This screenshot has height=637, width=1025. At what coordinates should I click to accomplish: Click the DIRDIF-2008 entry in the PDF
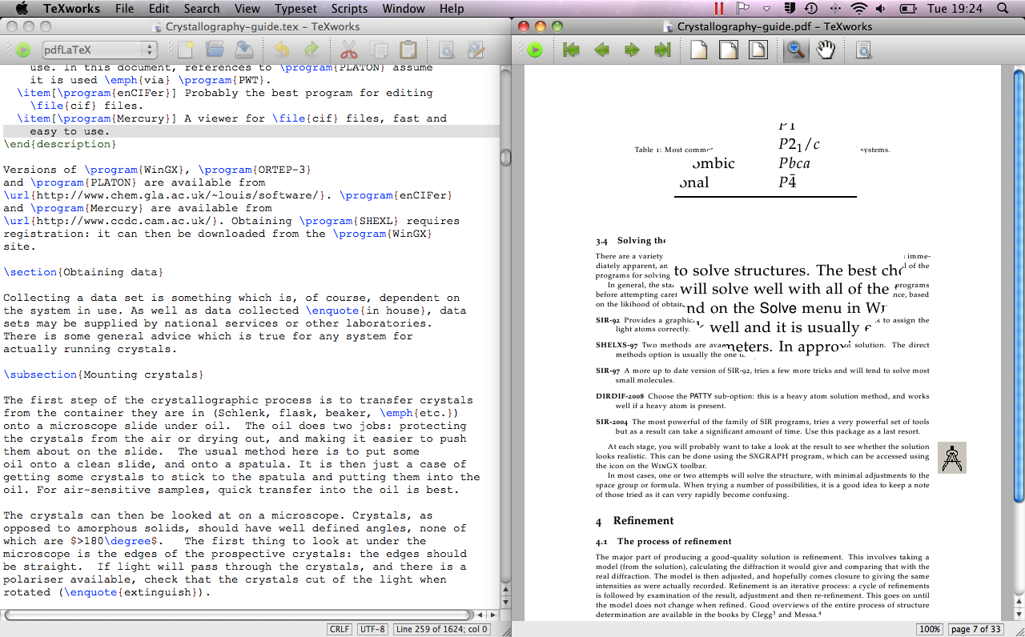pos(762,401)
